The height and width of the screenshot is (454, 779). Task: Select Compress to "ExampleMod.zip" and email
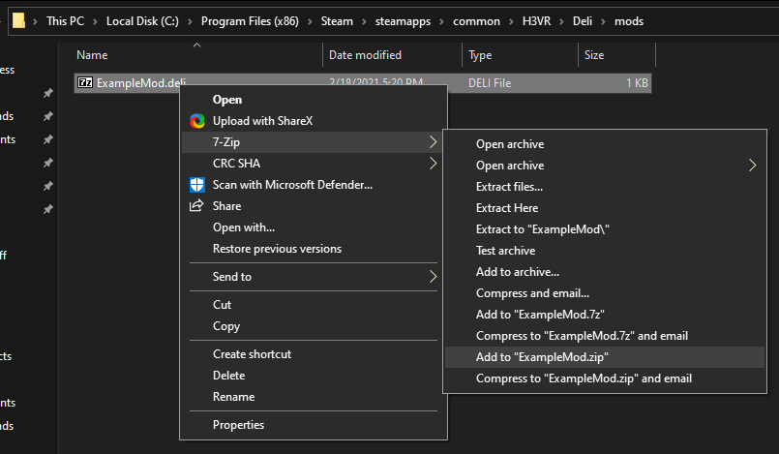coord(605,378)
